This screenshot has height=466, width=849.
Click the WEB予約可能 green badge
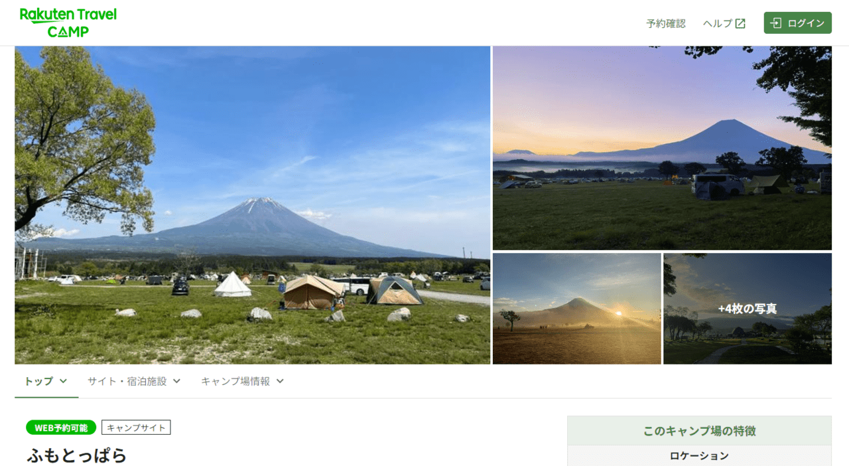[61, 427]
